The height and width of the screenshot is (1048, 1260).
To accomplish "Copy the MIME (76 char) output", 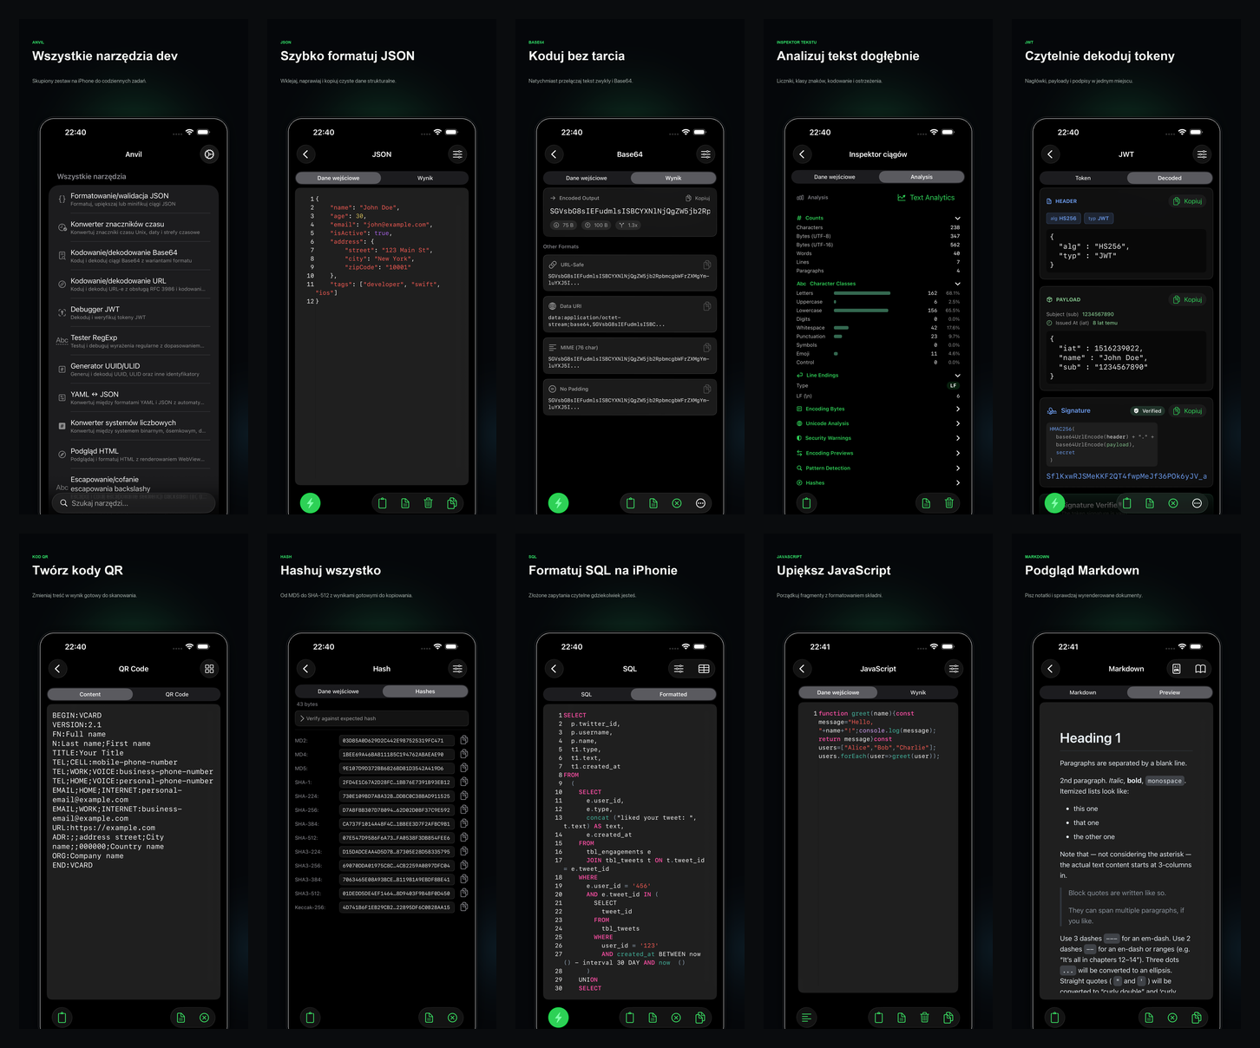I will tap(706, 347).
